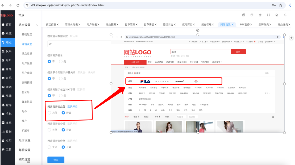295x165 pixels.
Task: Click the home icon in top header
Action: [x=277, y=15]
